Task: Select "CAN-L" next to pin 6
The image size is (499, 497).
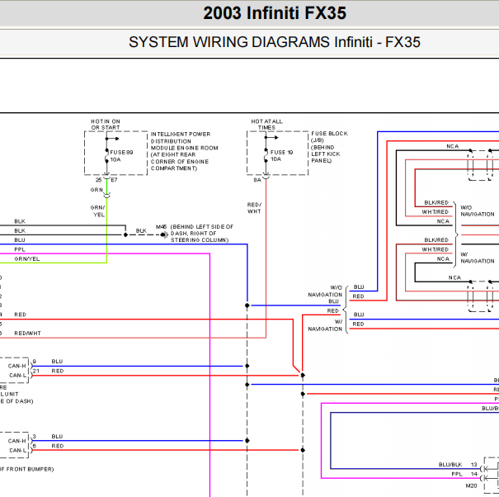Action: pos(18,450)
